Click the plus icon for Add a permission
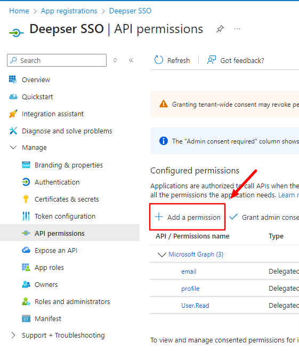The image size is (299, 351). coord(159,217)
